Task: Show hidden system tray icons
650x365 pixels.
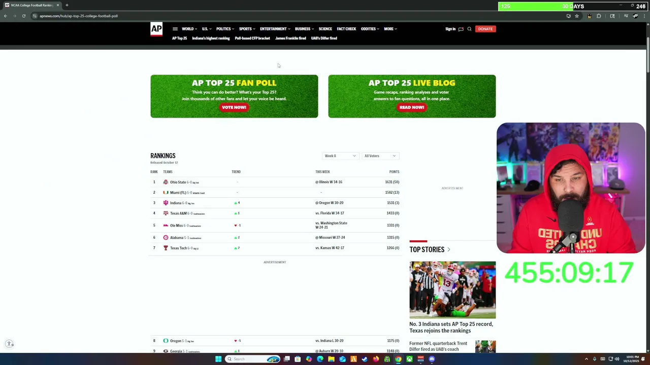Action: [587, 359]
